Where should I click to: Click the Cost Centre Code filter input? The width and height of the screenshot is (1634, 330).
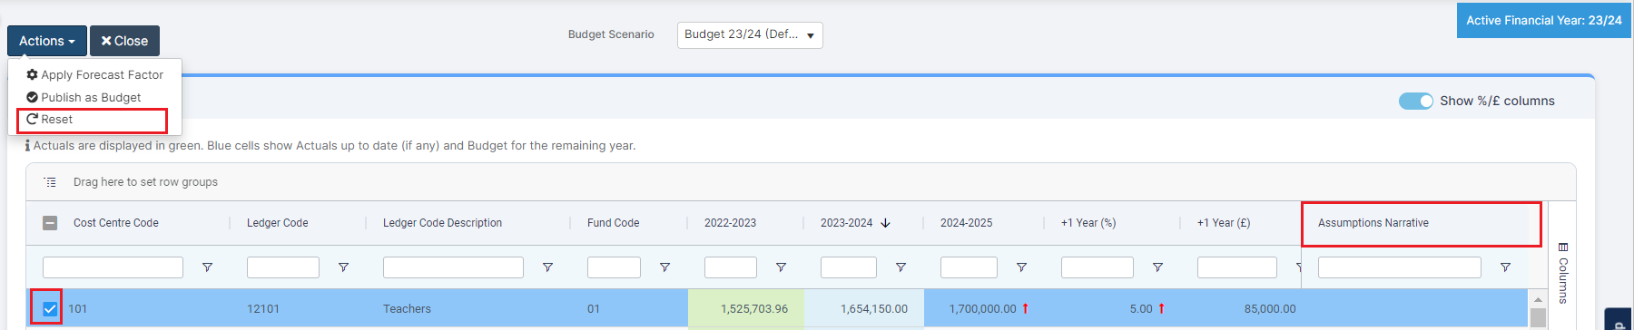pyautogui.click(x=113, y=267)
